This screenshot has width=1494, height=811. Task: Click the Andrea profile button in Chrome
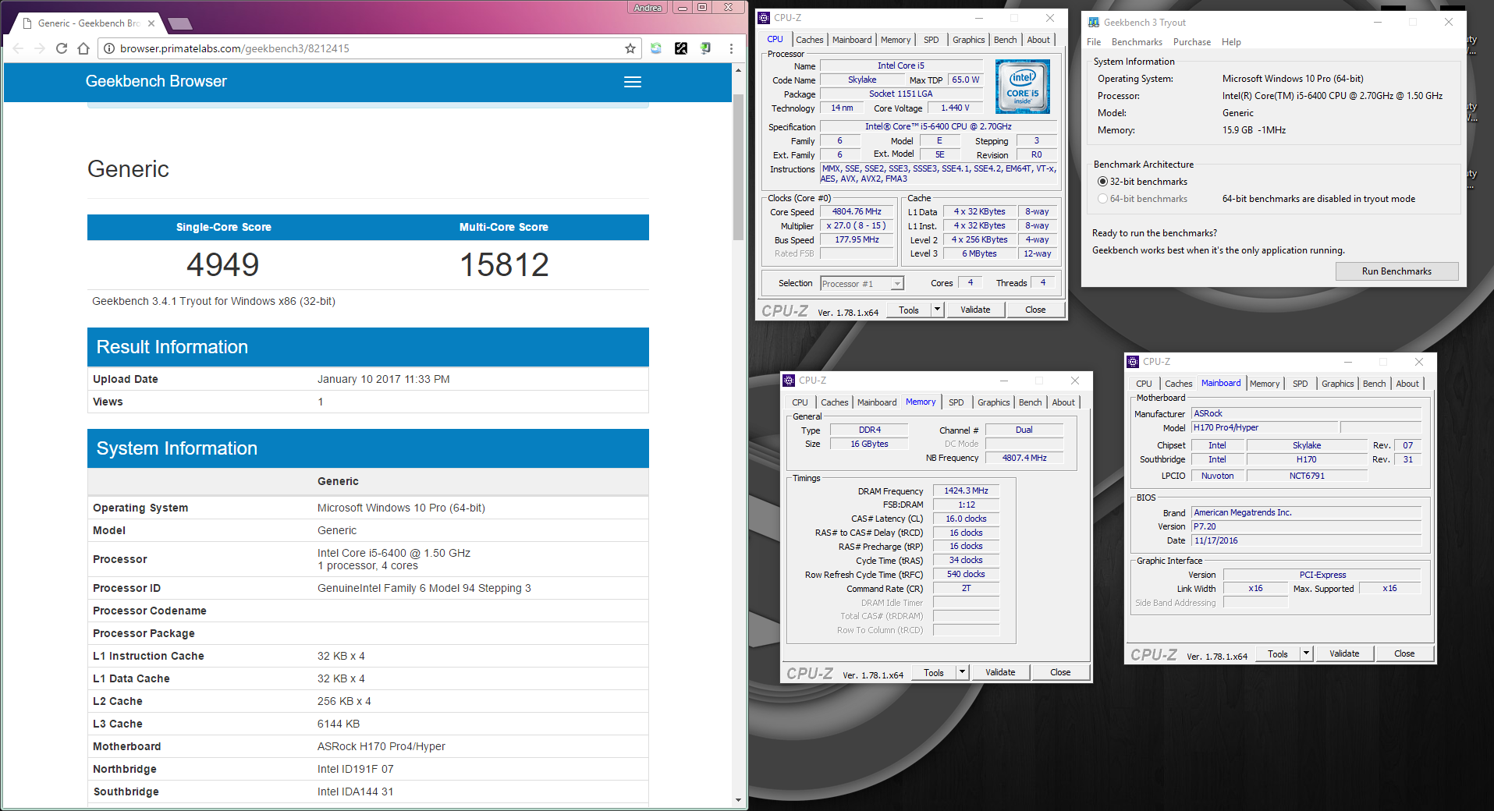pyautogui.click(x=648, y=8)
